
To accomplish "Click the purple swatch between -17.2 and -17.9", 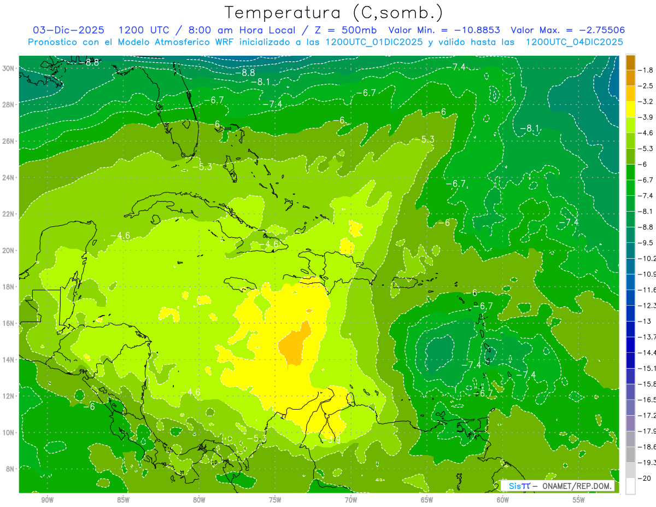I will (630, 423).
